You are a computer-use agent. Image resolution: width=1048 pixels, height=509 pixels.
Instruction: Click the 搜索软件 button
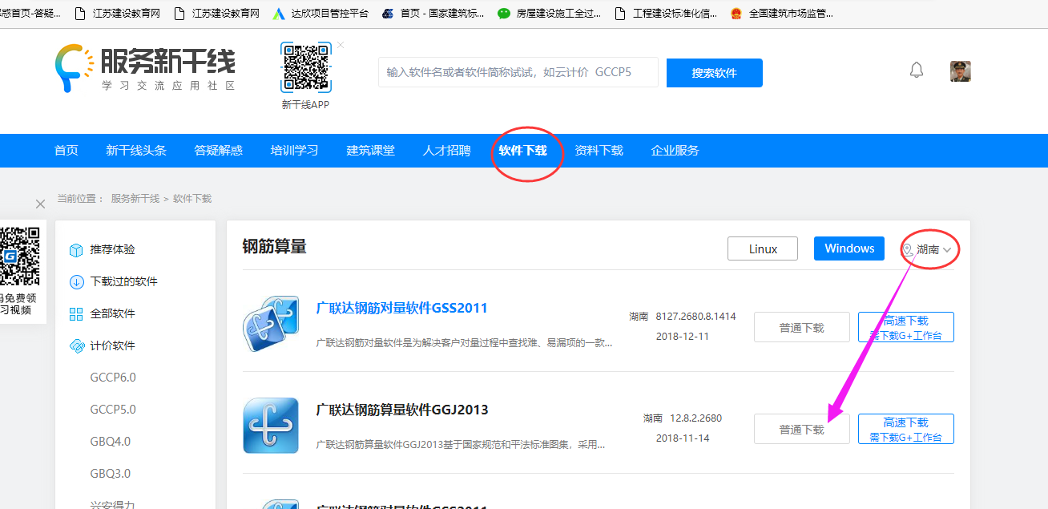pos(715,73)
